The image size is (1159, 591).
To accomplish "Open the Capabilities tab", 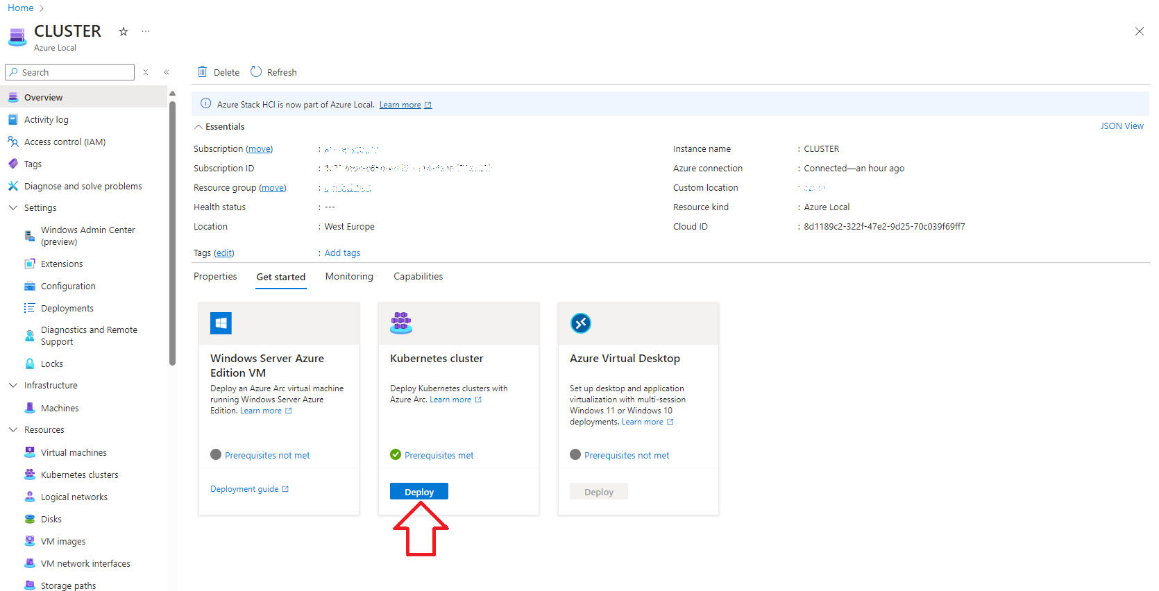I will pyautogui.click(x=418, y=276).
